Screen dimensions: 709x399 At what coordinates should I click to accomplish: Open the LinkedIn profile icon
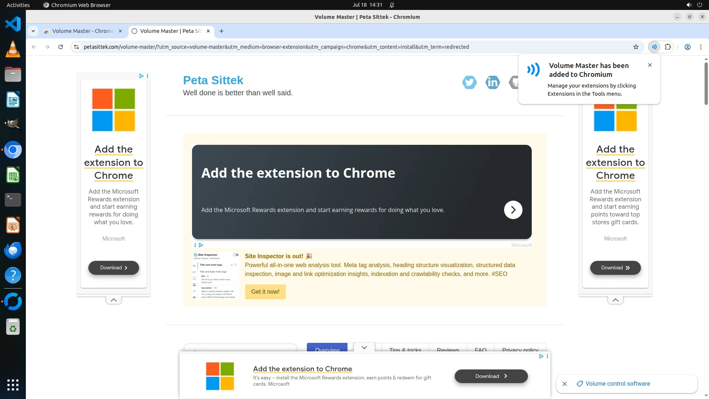tap(493, 82)
